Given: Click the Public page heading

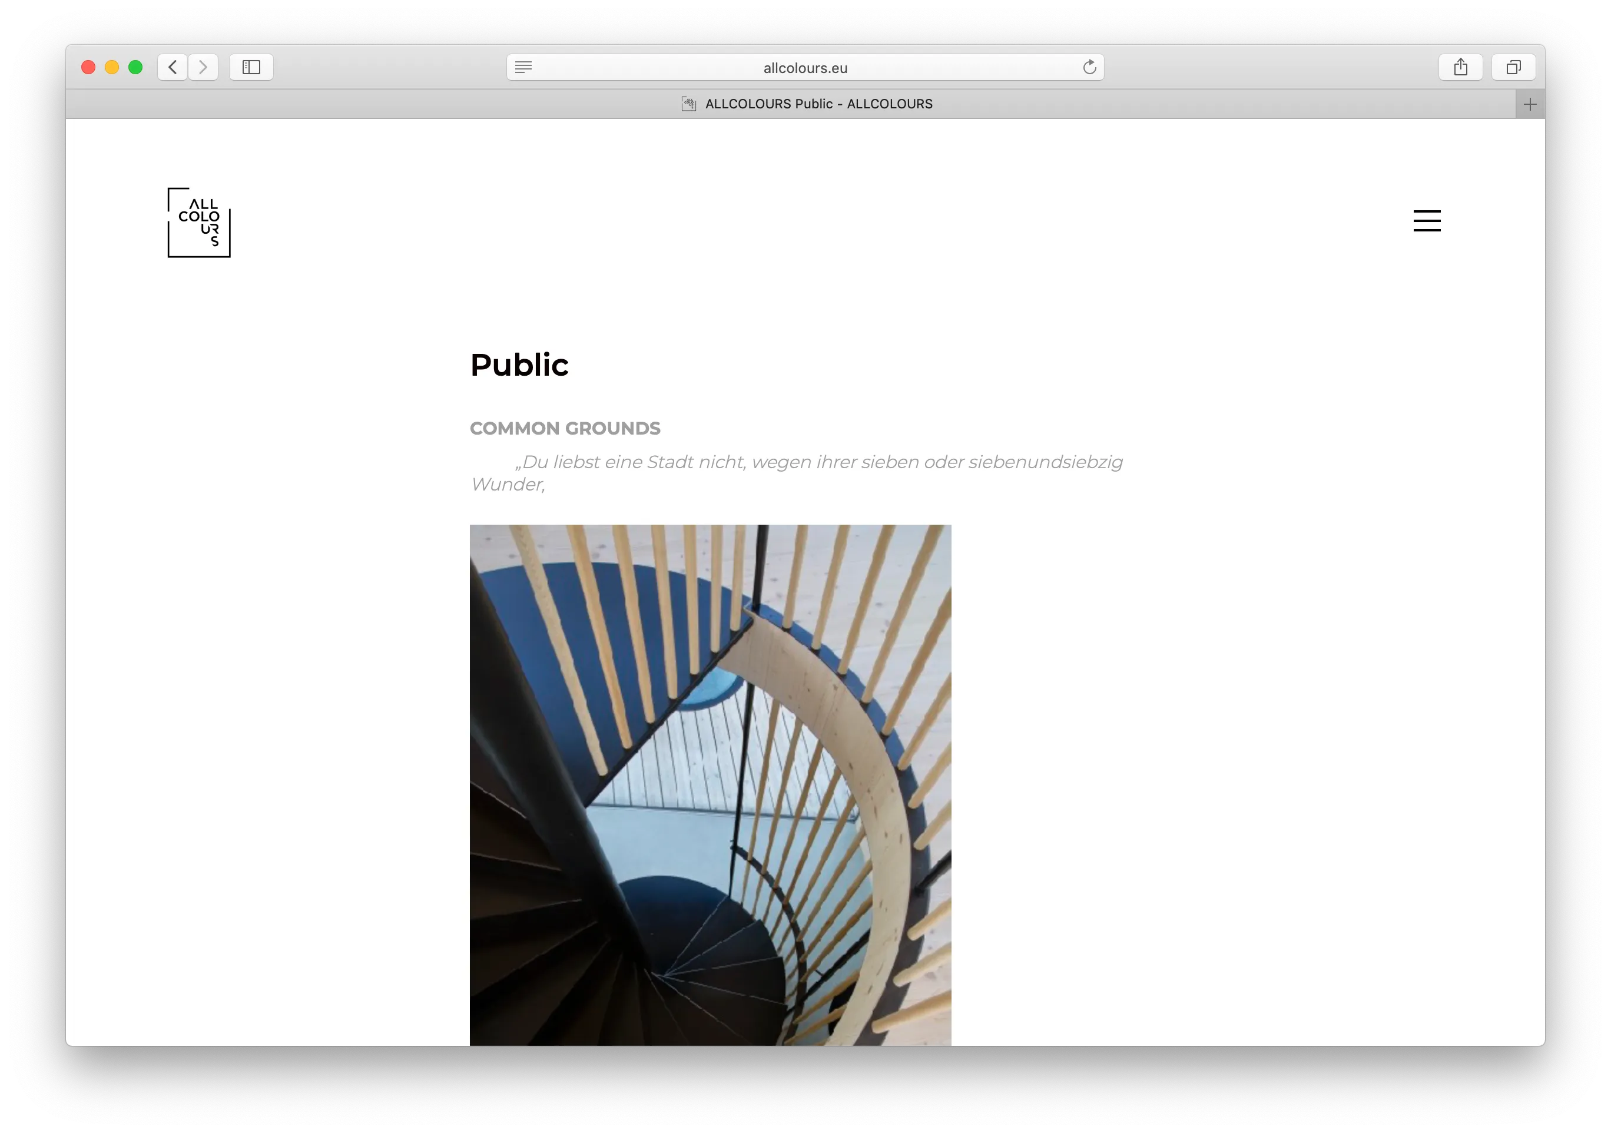Looking at the screenshot, I should tap(519, 366).
